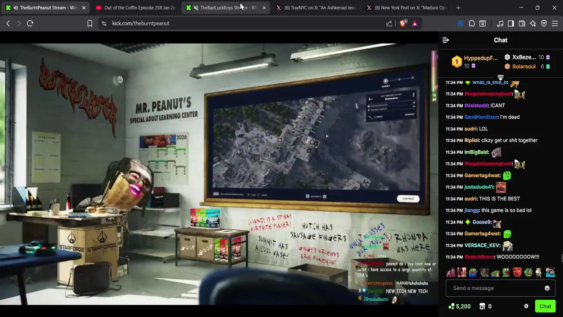
Task: Click the 5,200 channel points value
Action: click(x=463, y=306)
